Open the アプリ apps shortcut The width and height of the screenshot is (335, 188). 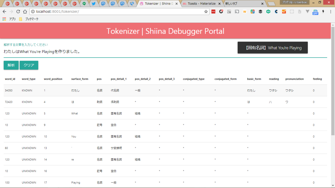tap(9, 19)
